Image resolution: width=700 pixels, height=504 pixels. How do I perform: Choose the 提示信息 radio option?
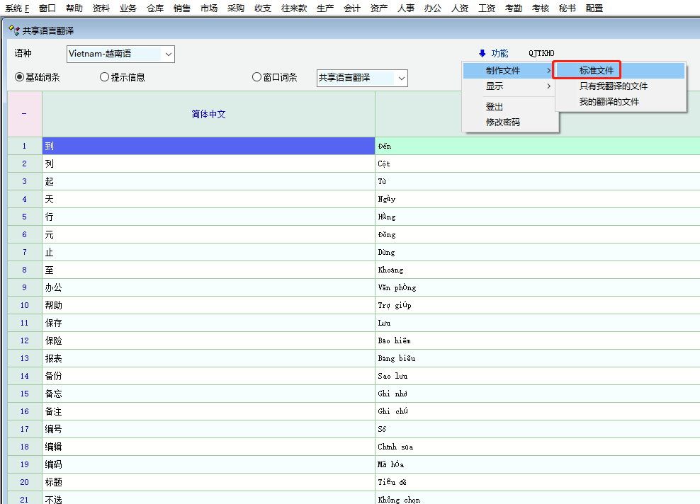(x=105, y=77)
